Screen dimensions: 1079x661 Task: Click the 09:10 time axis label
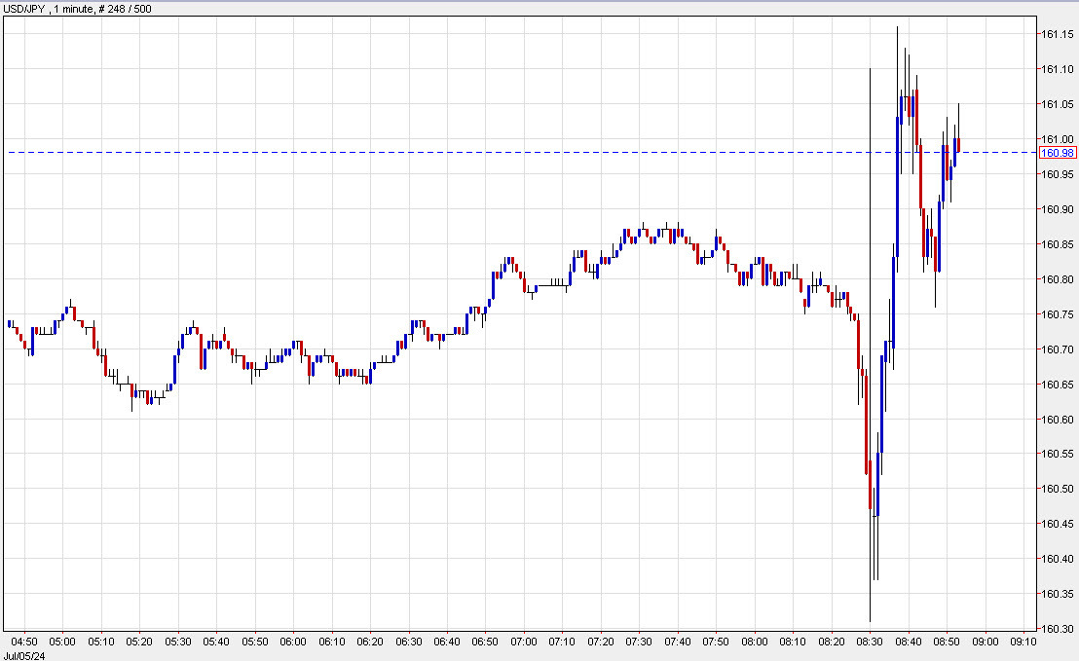tap(1023, 642)
